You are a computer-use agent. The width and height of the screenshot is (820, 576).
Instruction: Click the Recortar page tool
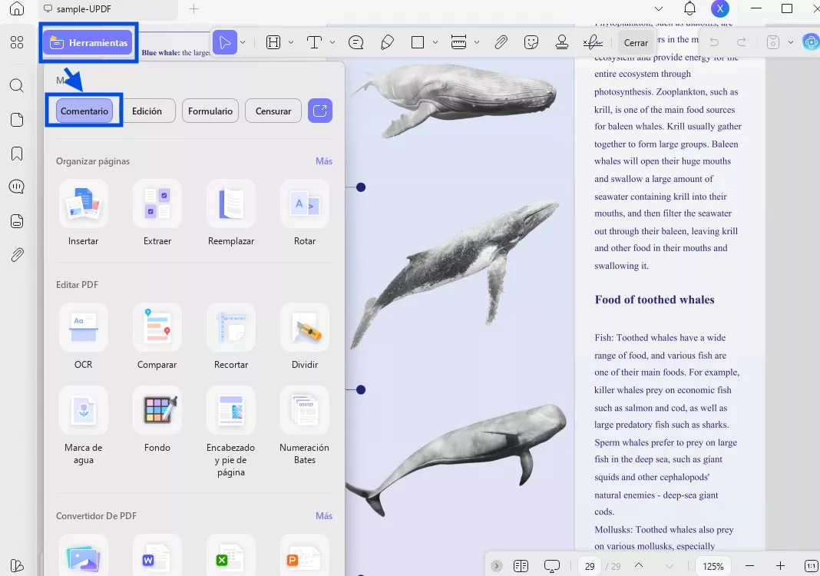(x=231, y=328)
